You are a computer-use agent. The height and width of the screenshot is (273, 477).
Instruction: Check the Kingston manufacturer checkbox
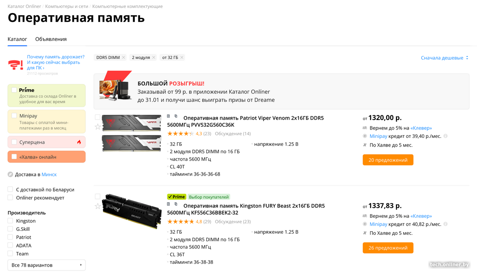10,221
